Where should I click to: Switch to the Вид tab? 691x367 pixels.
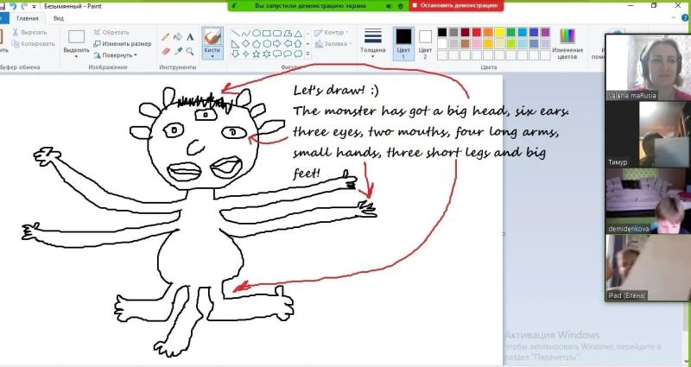[59, 18]
